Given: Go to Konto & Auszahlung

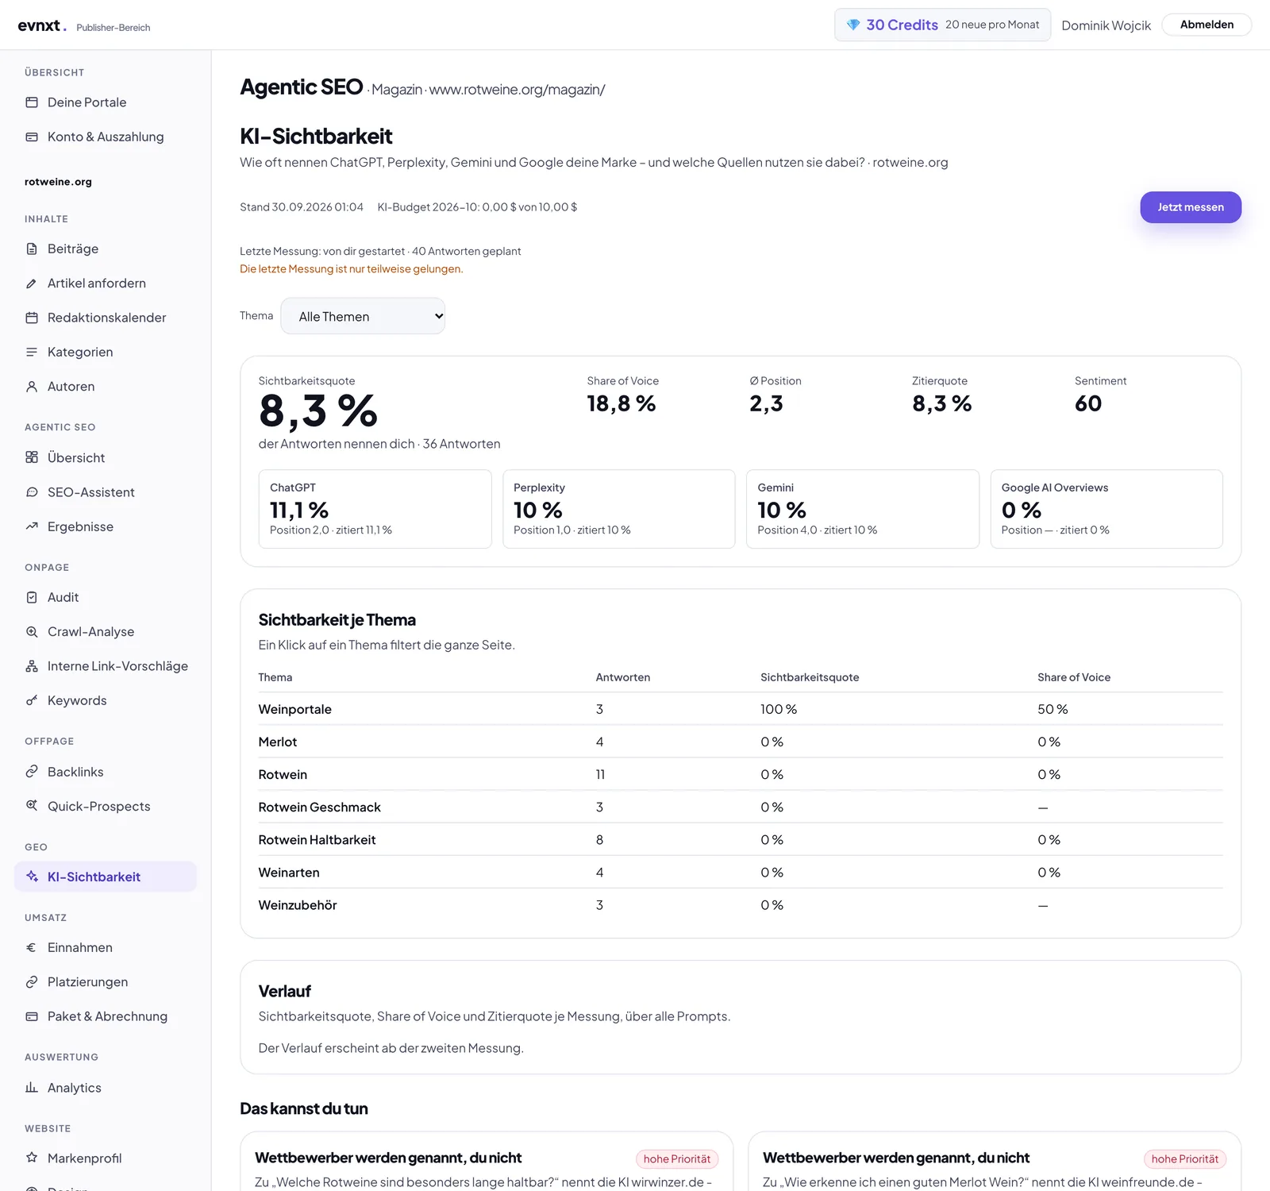Looking at the screenshot, I should click(x=106, y=137).
